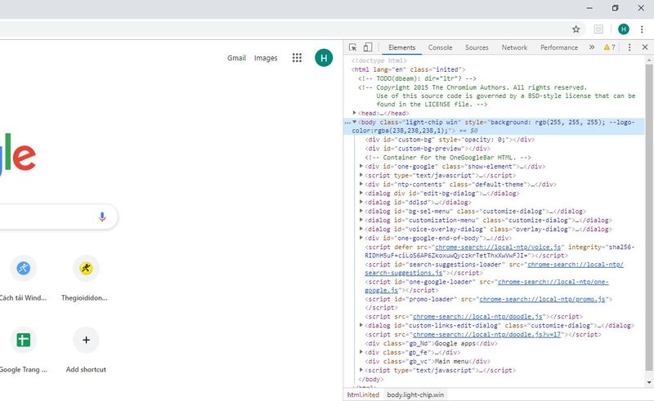This screenshot has width=654, height=401.
Task: Follow the voice.js source link
Action: [498, 247]
